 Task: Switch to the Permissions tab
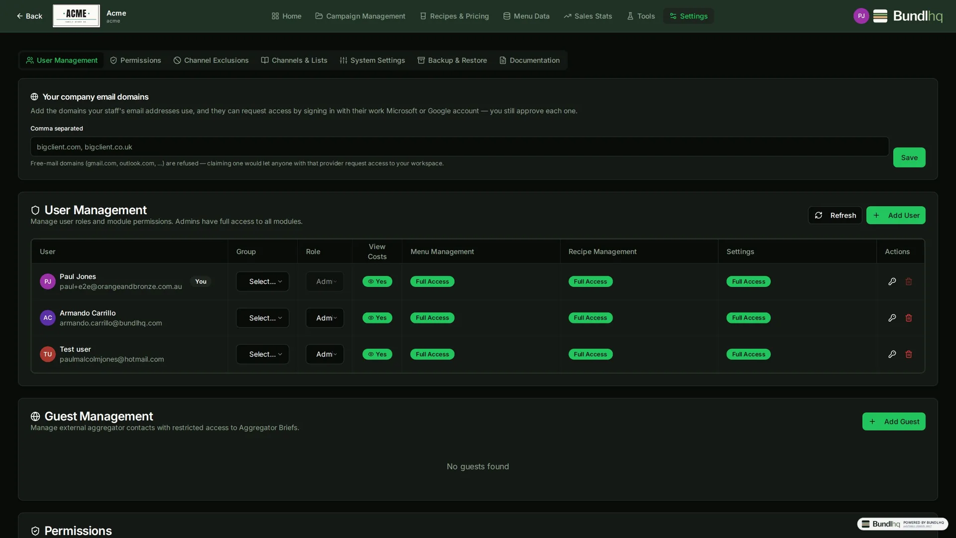pyautogui.click(x=135, y=60)
